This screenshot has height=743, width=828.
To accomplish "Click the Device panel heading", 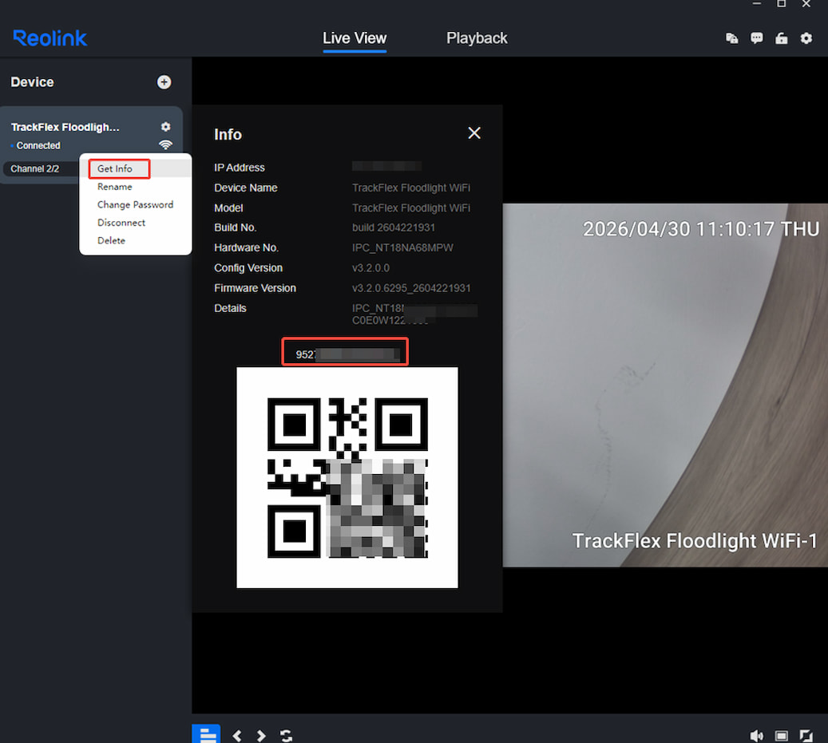I will [x=32, y=82].
